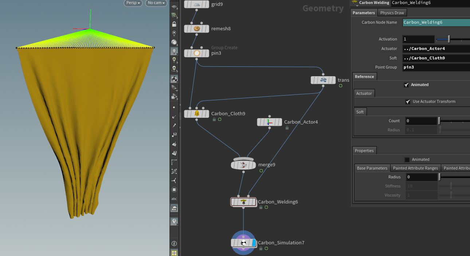The image size is (470, 256).
Task: Toggle the lock icon in display toolbar
Action: pos(174,24)
